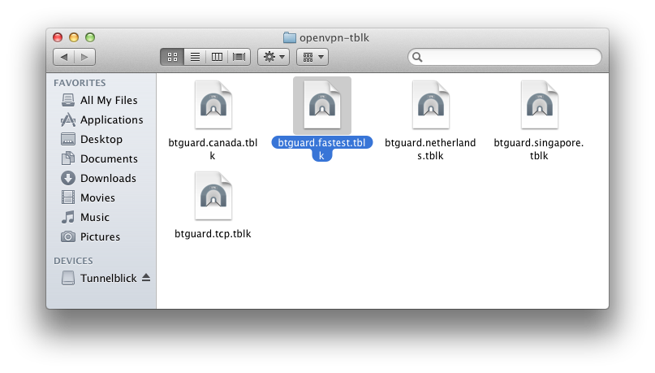This screenshot has height=373, width=655.
Task: Open All My Files in sidebar
Action: (109, 100)
